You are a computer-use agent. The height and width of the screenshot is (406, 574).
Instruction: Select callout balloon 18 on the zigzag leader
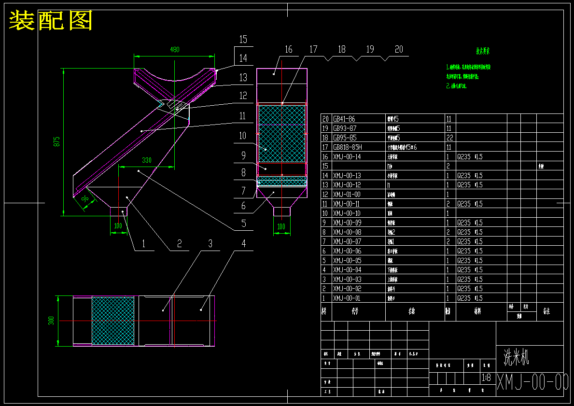pos(341,49)
